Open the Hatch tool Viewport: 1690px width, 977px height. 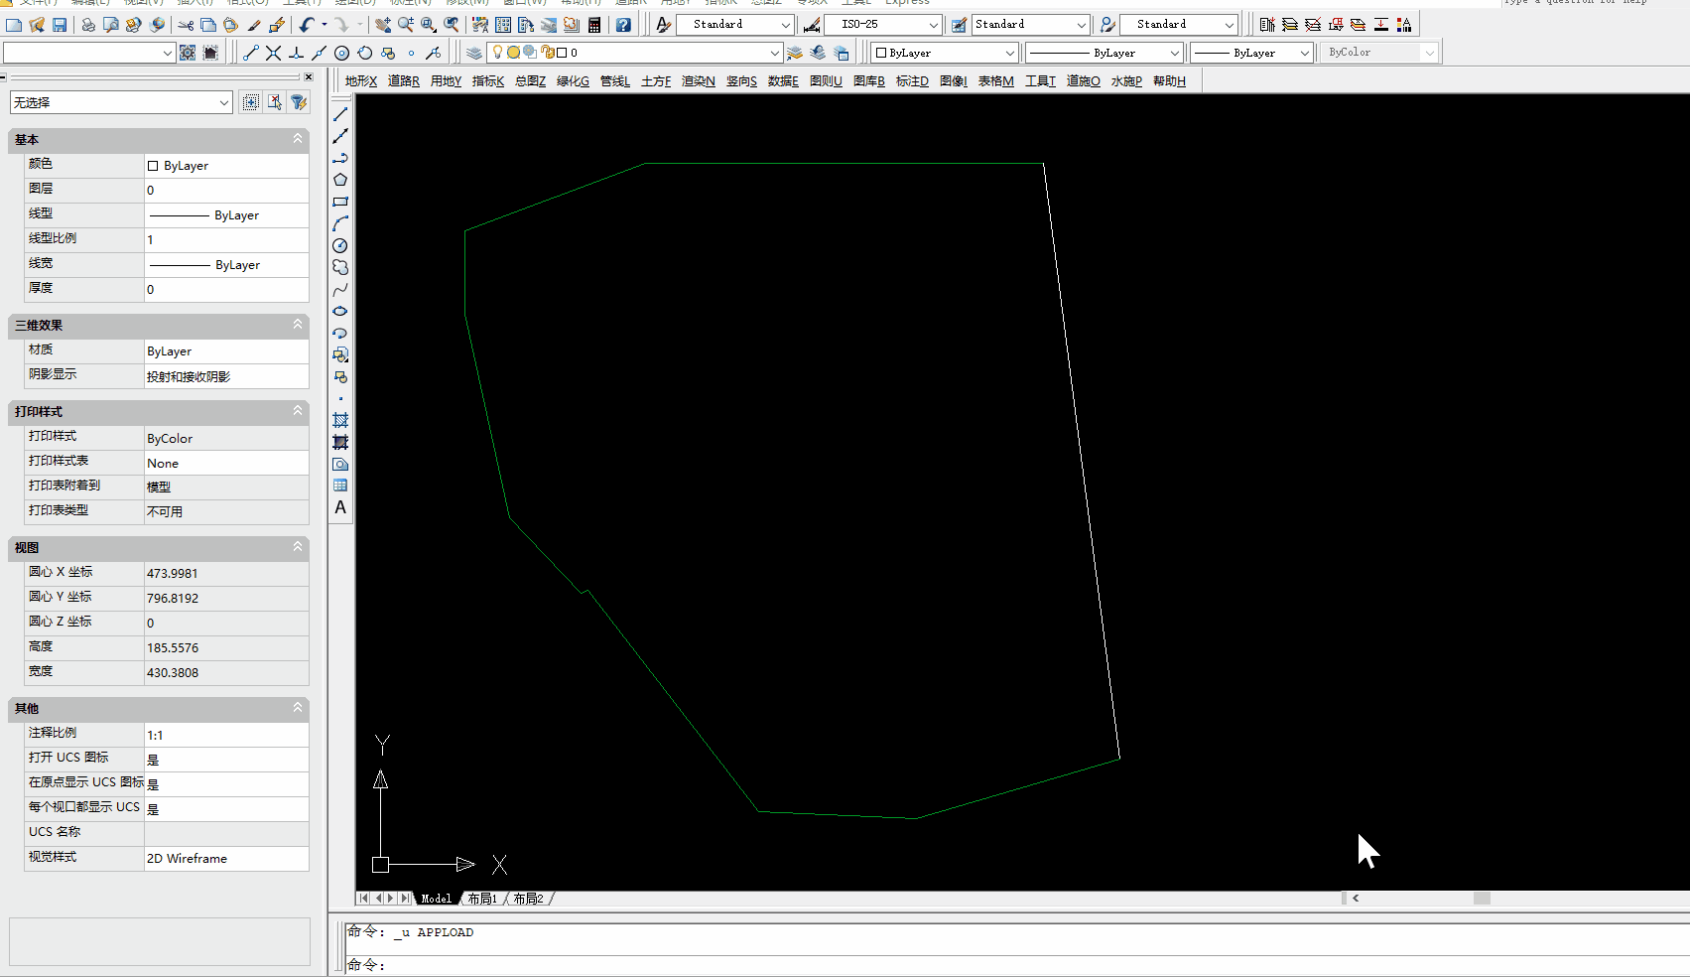pos(340,420)
